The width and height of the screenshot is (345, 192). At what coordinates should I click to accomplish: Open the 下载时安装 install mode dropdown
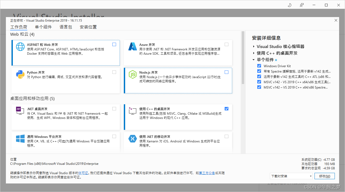[291, 176]
